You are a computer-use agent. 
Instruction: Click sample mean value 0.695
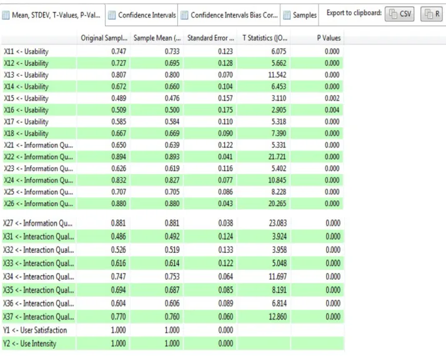[x=172, y=63]
